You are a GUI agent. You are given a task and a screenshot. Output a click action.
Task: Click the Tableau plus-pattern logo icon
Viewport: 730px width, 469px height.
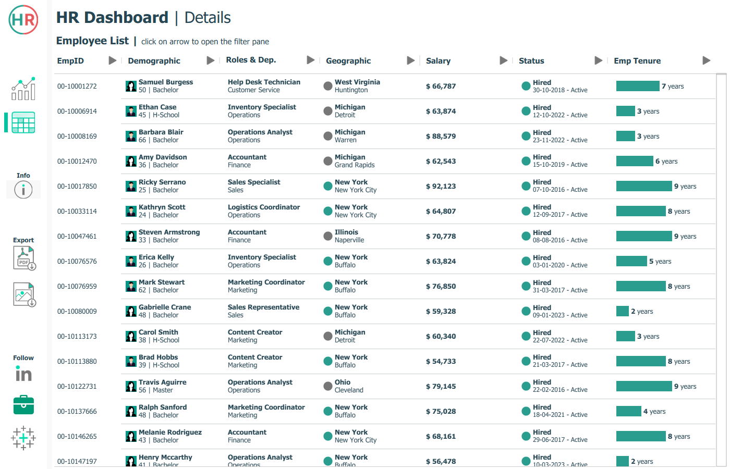click(x=23, y=438)
